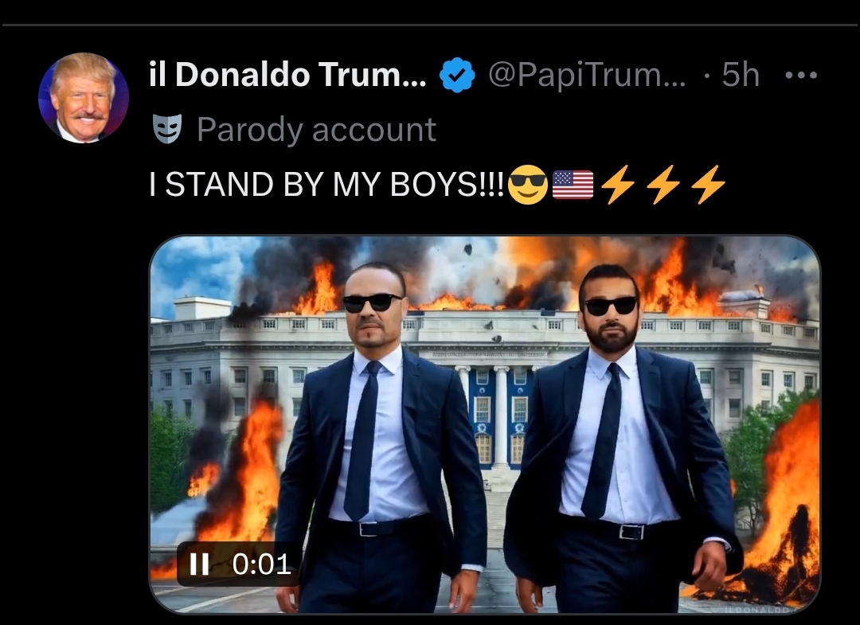Open the @PapiTrum... handle link
860x625 pixels.
point(587,75)
